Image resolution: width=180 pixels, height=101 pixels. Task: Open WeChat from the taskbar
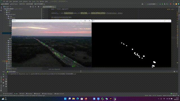(107, 99)
